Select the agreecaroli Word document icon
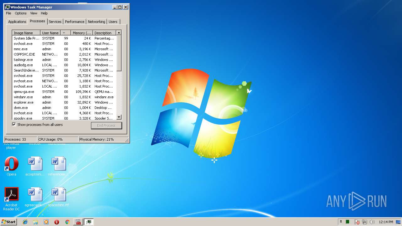 point(35,197)
